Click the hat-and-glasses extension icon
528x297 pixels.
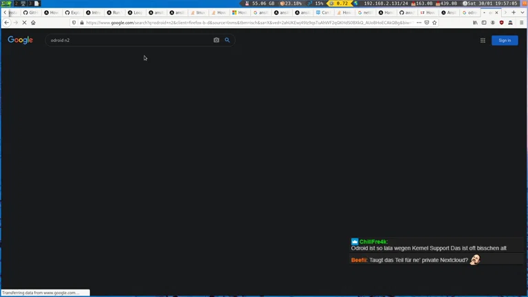pyautogui.click(x=510, y=23)
